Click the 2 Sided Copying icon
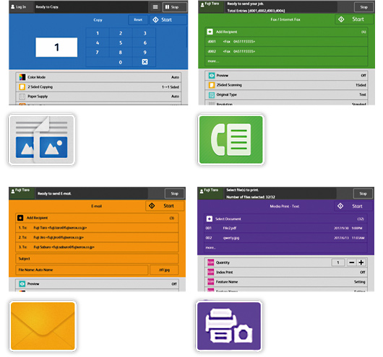Screen dimensions: 383x357 [x=22, y=87]
